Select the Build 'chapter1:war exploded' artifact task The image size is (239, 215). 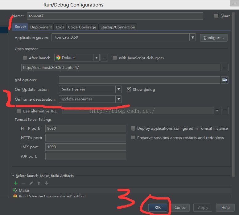[122, 196]
